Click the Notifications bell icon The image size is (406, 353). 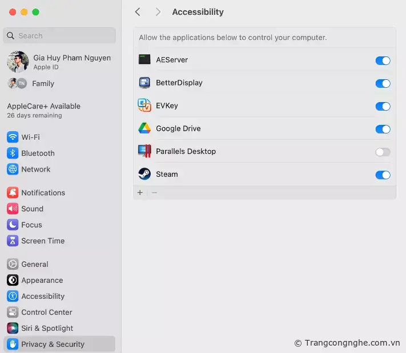tap(13, 193)
